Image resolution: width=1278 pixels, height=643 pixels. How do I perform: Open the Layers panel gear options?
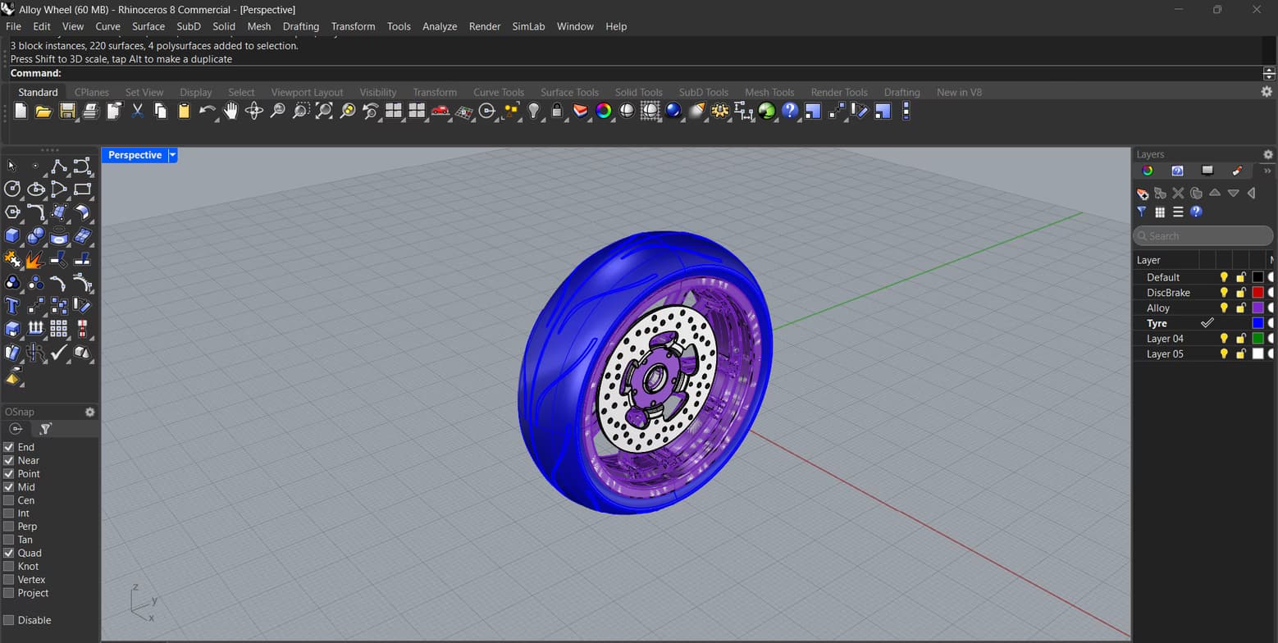1268,154
